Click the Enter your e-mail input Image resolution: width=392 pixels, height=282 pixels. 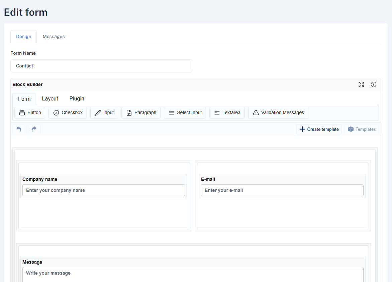(x=282, y=190)
